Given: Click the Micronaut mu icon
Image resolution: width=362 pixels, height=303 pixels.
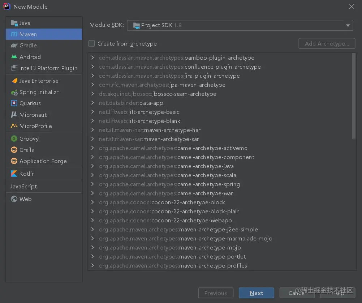Looking at the screenshot, I should 14,115.
